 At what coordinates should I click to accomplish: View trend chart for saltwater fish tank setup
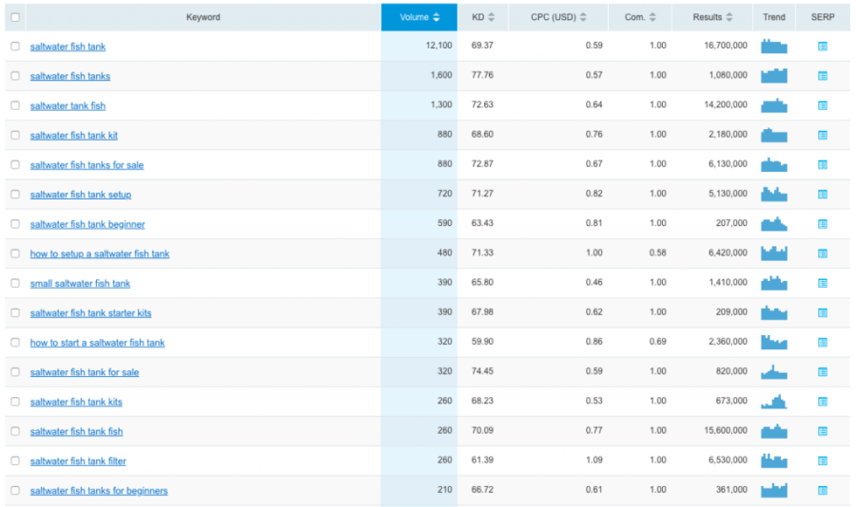coord(773,194)
